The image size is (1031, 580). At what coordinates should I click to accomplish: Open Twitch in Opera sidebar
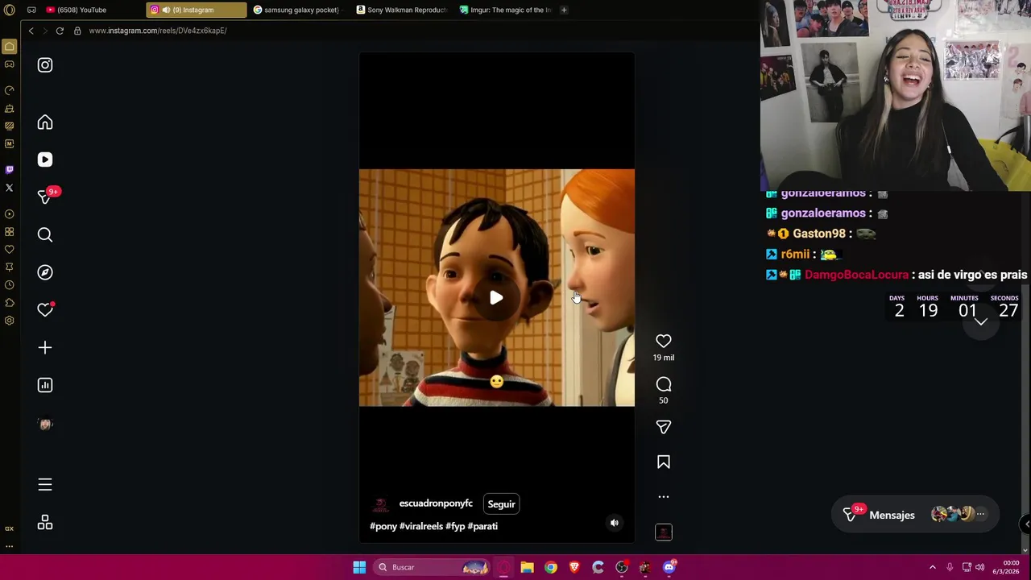10,170
